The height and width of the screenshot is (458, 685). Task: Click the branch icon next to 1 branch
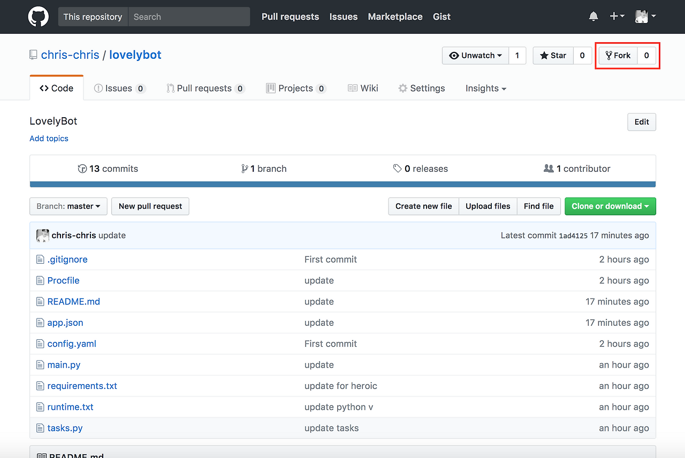(245, 168)
